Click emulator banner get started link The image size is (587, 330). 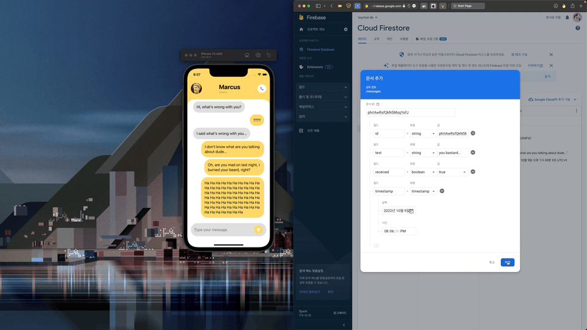click(535, 65)
